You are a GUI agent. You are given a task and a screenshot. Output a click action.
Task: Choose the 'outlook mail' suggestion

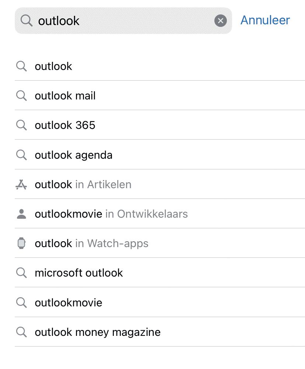click(160, 95)
